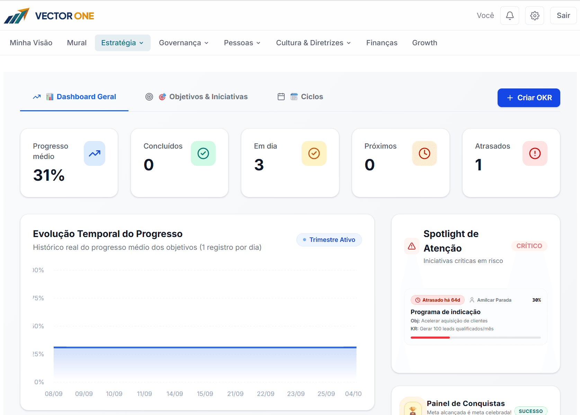
Task: Click the SUCESSO badge
Action: click(530, 411)
